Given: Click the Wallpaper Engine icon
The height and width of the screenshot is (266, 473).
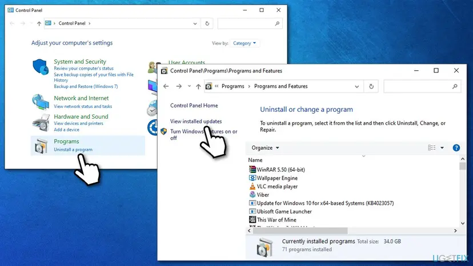Looking at the screenshot, I should click(252, 178).
